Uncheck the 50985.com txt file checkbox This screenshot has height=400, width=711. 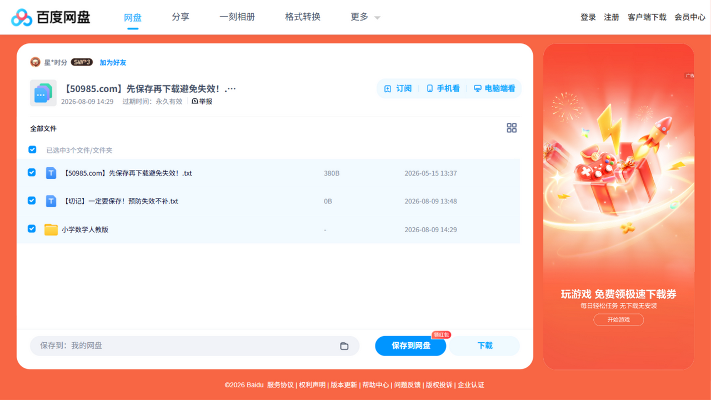[32, 173]
